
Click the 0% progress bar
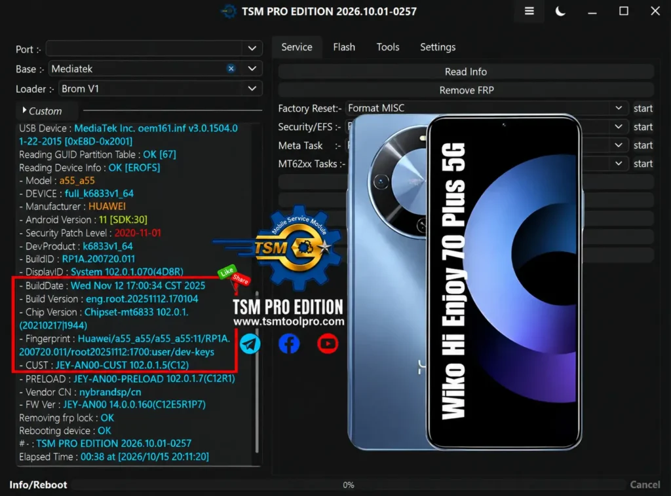[349, 485]
